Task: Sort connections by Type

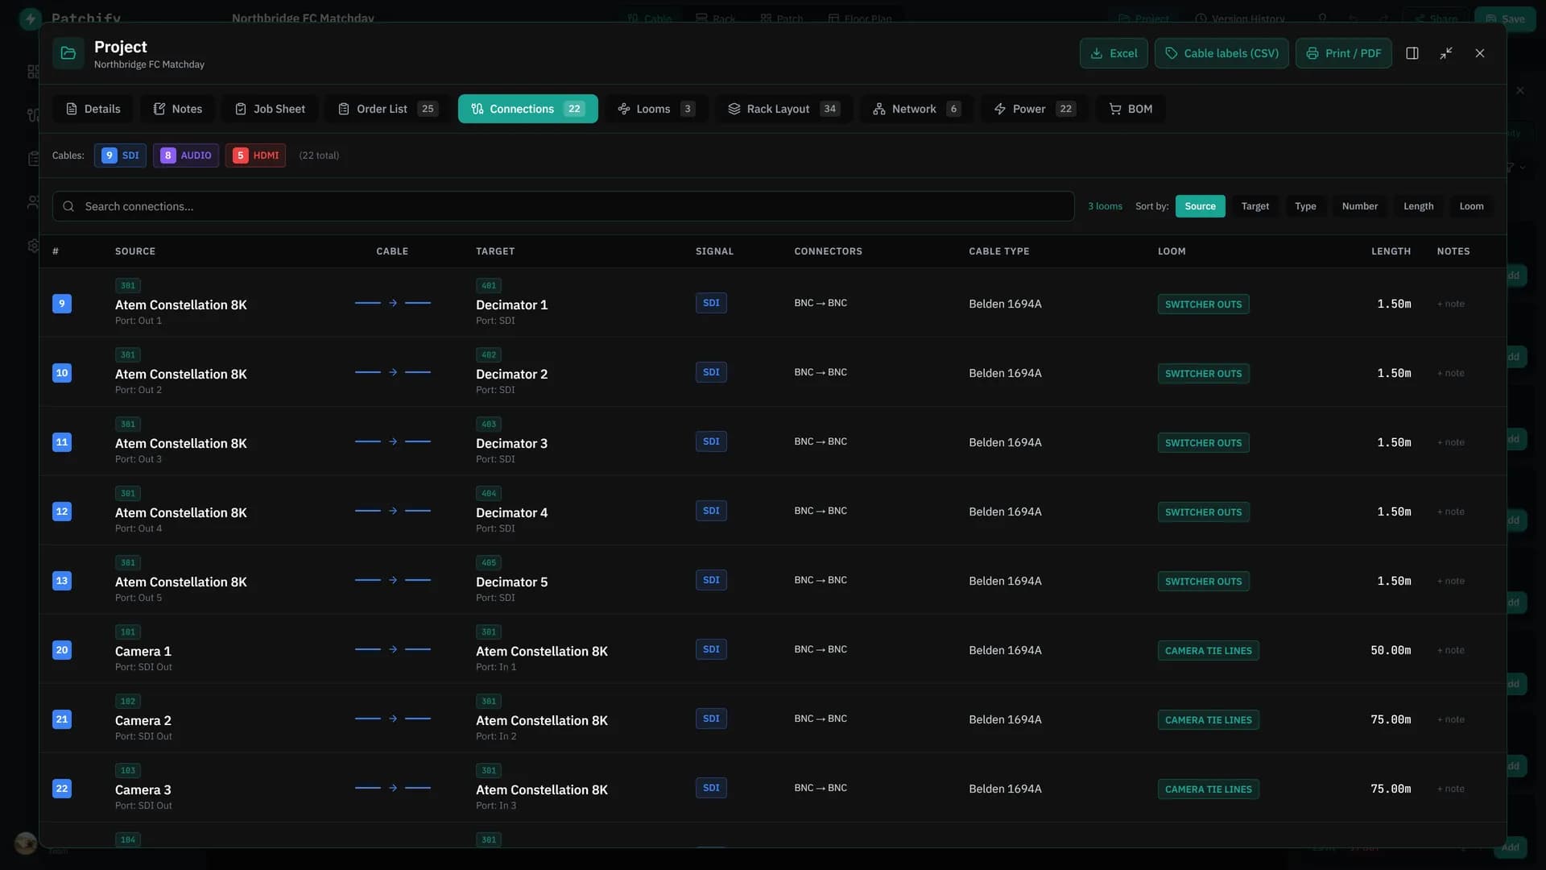Action: [1305, 206]
